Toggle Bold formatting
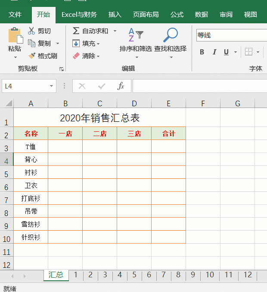This screenshot has width=267, height=292. (x=202, y=52)
